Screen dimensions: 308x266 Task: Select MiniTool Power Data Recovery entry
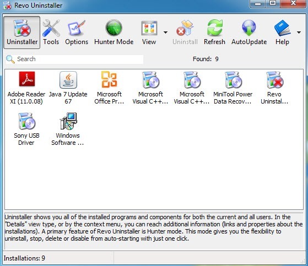[x=233, y=88]
